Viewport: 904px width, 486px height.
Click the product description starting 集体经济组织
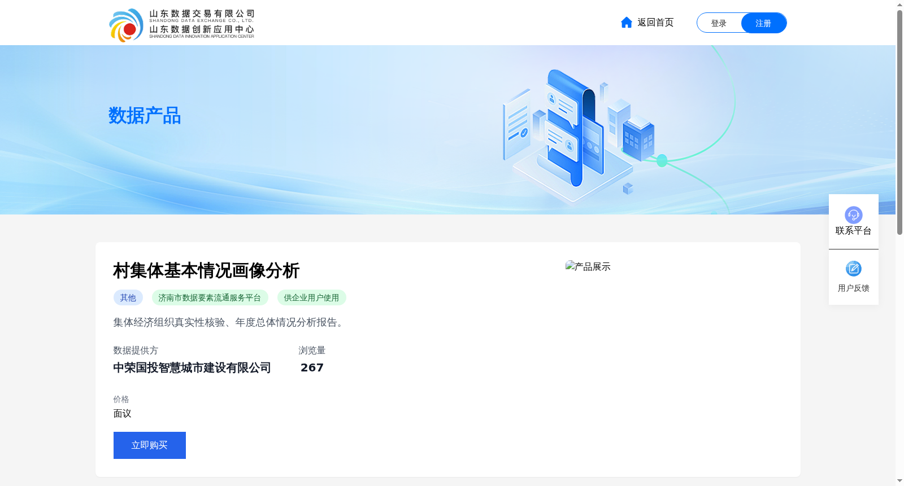point(230,322)
